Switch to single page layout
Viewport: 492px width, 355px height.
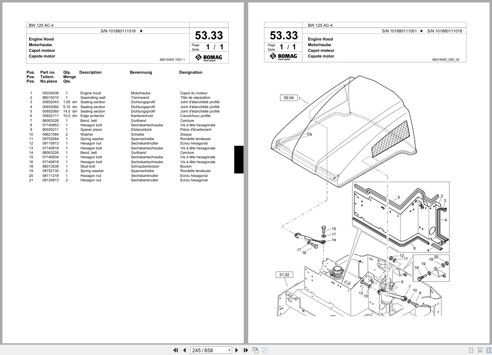click(x=471, y=350)
